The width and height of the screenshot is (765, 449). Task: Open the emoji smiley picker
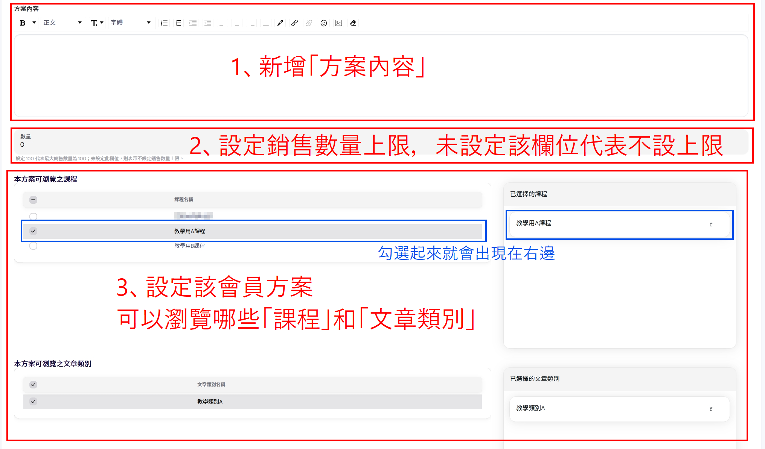(323, 23)
